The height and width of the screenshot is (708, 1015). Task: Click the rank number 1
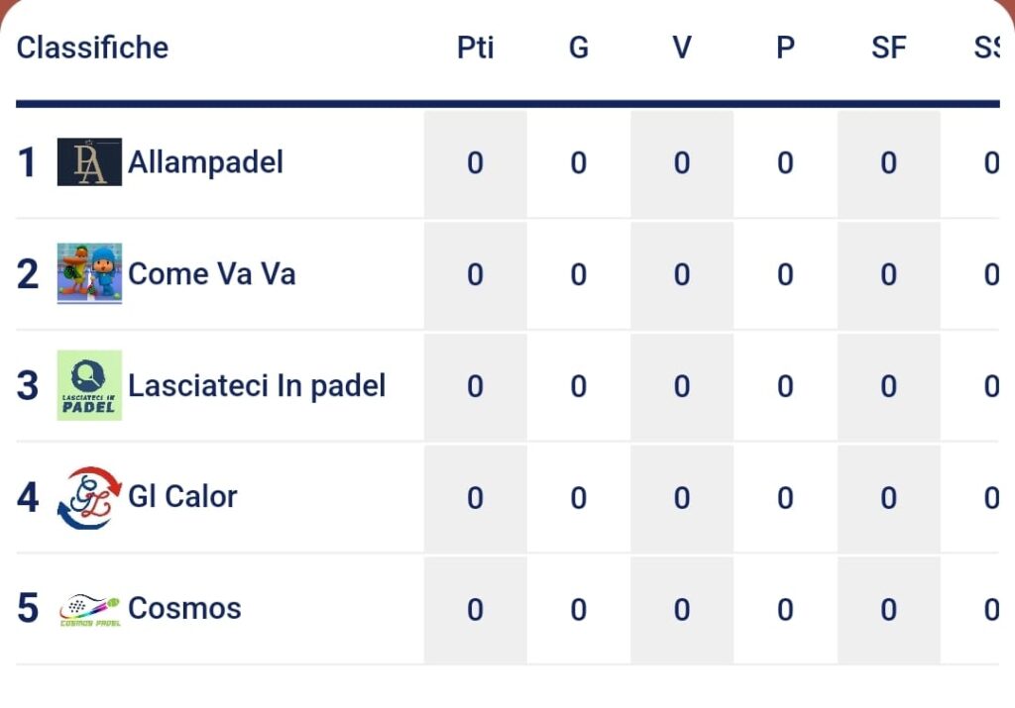click(x=27, y=162)
